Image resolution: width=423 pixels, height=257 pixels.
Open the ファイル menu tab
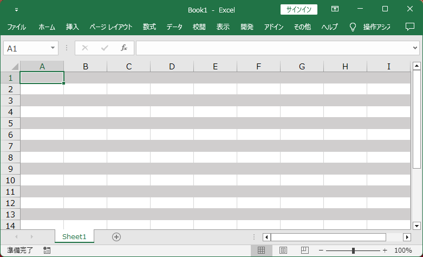16,27
